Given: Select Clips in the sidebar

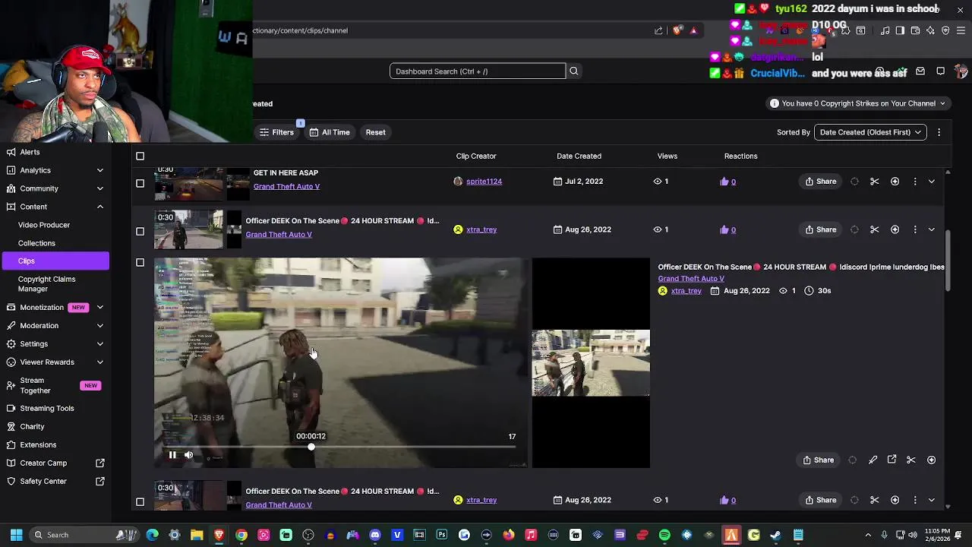Looking at the screenshot, I should (55, 261).
